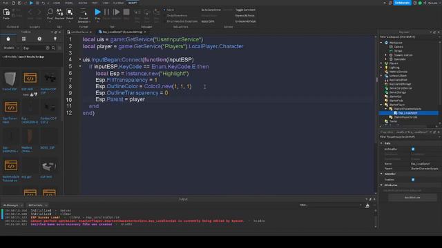
Task: Open Toolbox Inventory grid tab icon
Action: click(x=23, y=39)
